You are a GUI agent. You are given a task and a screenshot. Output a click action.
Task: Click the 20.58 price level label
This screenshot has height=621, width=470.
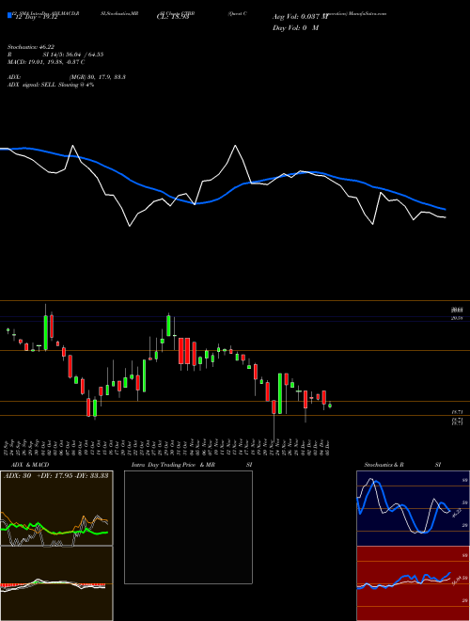pyautogui.click(x=458, y=318)
